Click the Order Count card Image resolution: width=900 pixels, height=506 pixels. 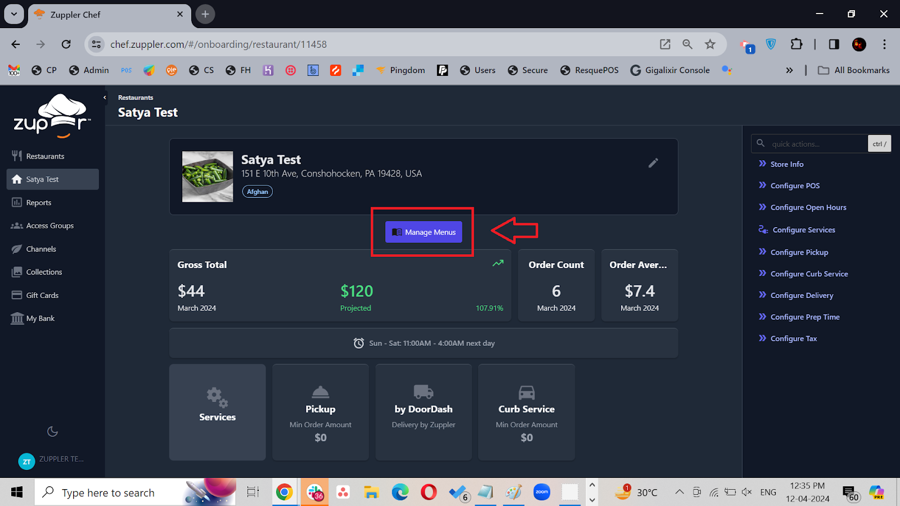point(556,285)
